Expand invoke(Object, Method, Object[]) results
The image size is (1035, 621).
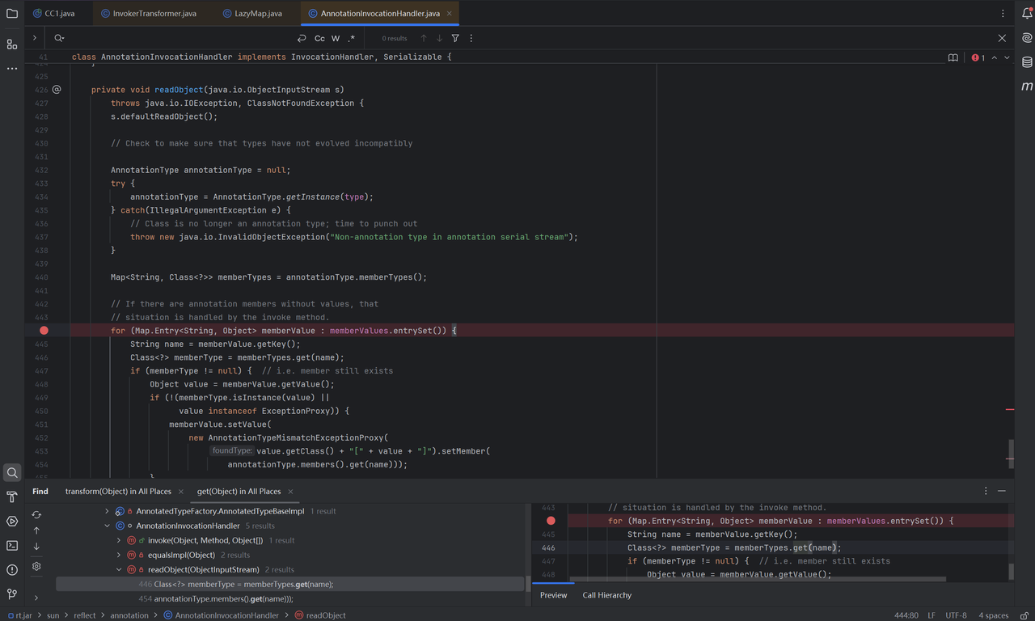[x=119, y=540]
